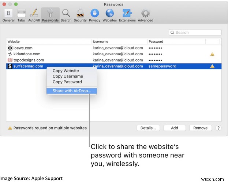Viewport: 228px width, 183px height.
Task: Click username in the topodesigns.com row
Action: pos(118,60)
